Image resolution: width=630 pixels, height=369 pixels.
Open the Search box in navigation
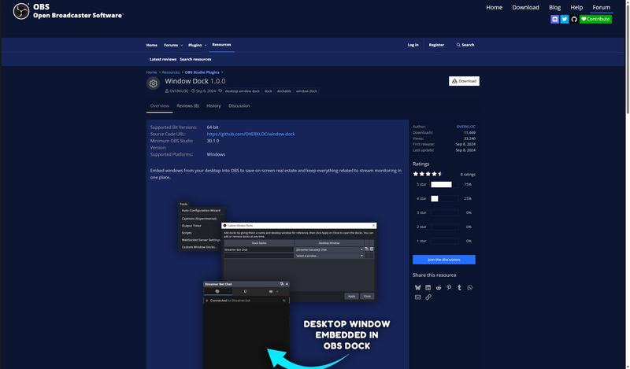click(465, 45)
